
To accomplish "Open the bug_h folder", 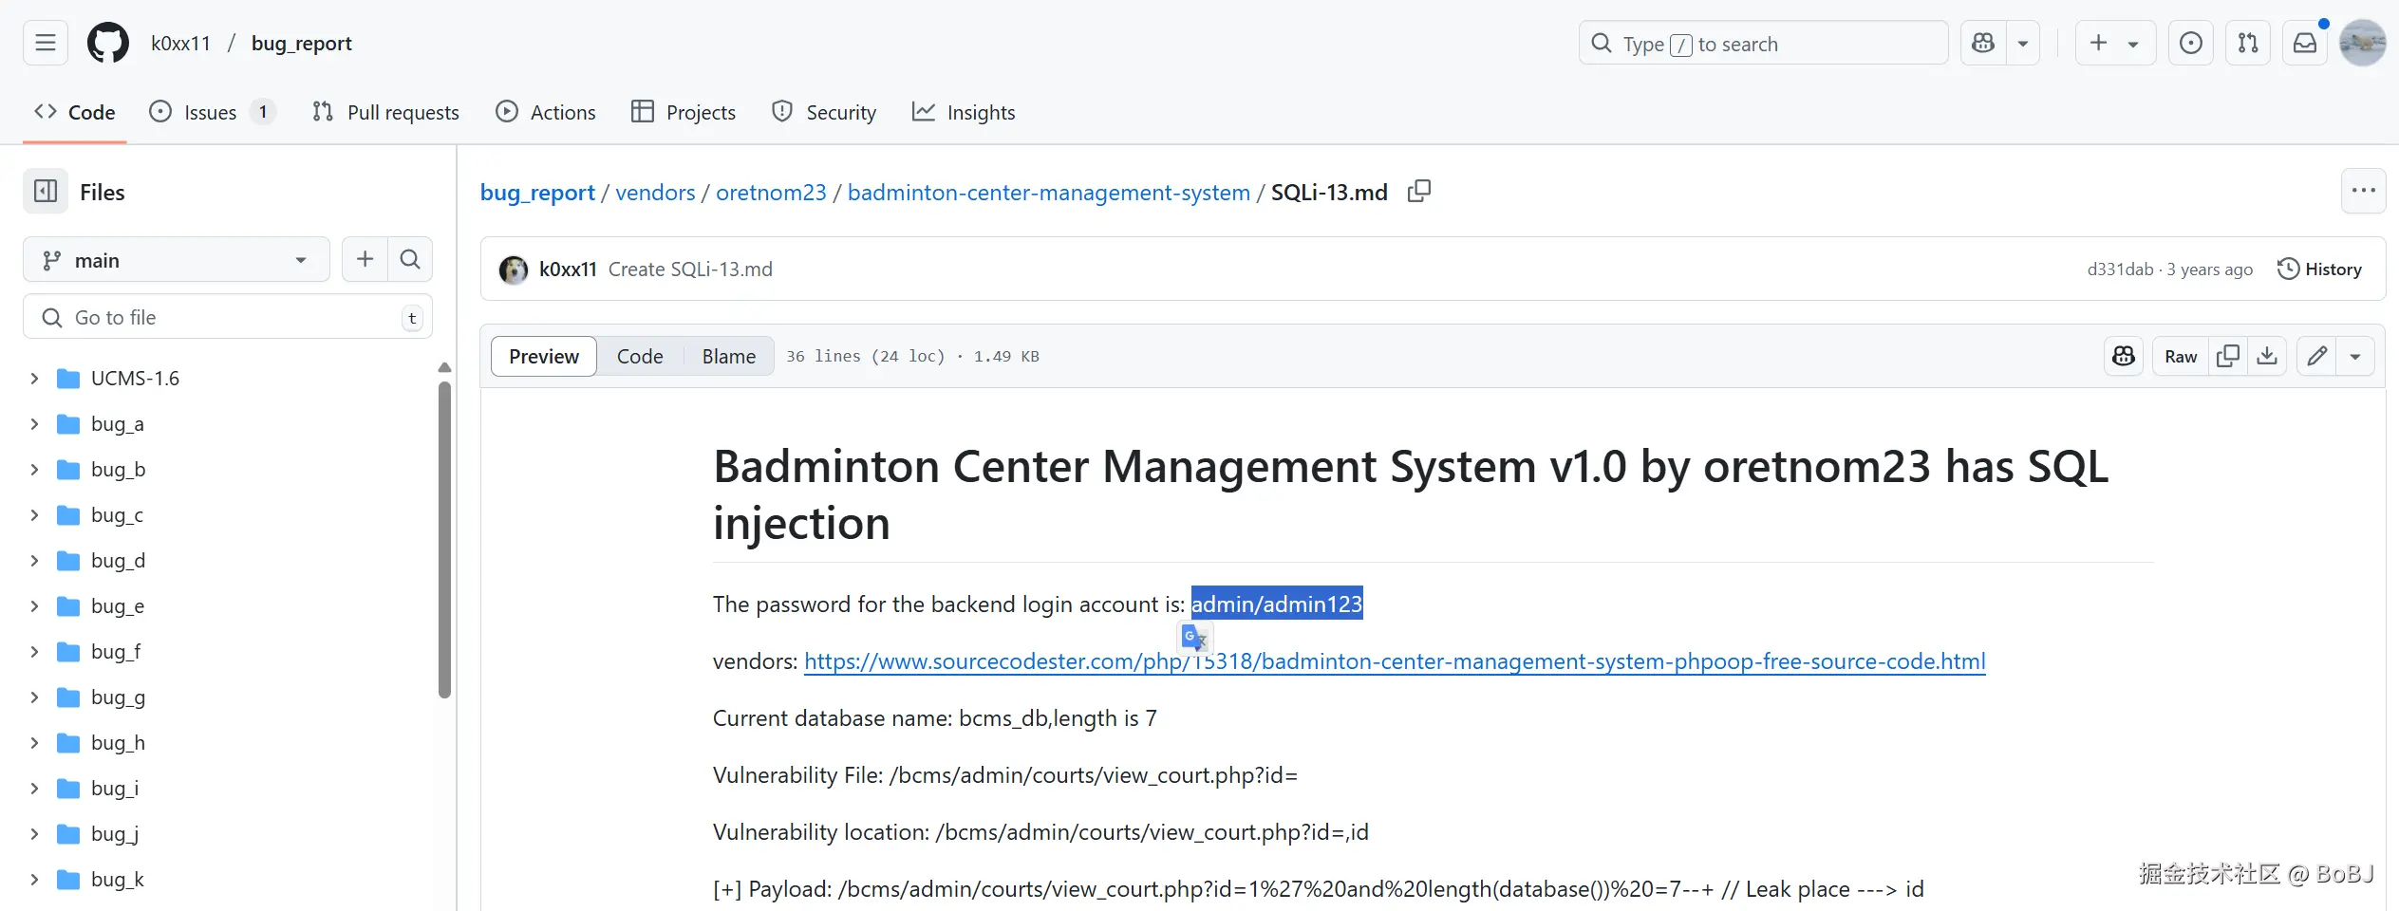I will pyautogui.click(x=118, y=743).
